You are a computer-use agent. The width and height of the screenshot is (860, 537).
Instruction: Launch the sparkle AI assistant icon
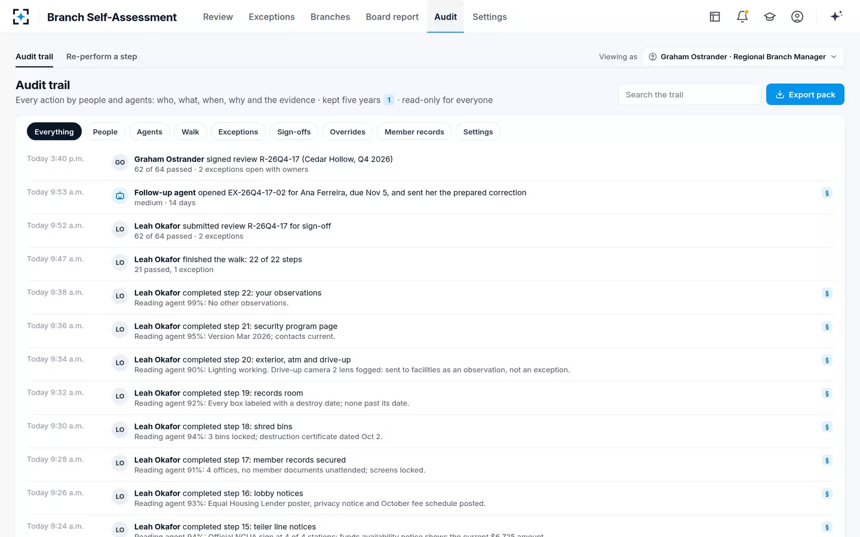tap(836, 16)
